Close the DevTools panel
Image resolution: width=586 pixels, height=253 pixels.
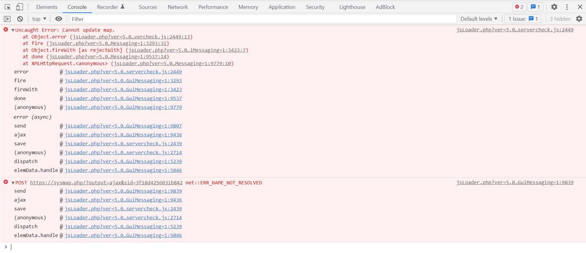pyautogui.click(x=580, y=7)
